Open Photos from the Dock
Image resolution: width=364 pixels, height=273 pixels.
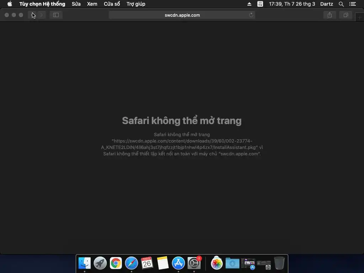tap(216, 263)
